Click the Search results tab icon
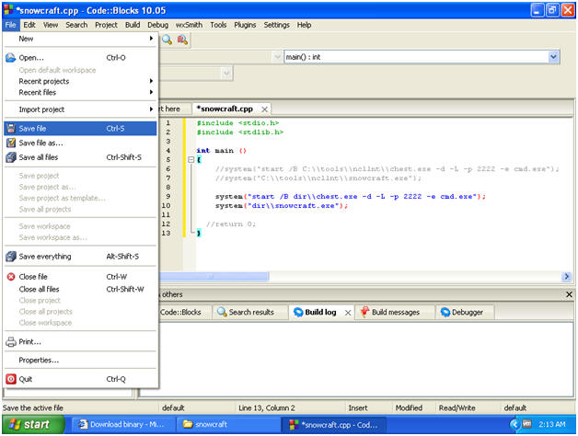Screen dimensions: 578x436 pos(222,312)
